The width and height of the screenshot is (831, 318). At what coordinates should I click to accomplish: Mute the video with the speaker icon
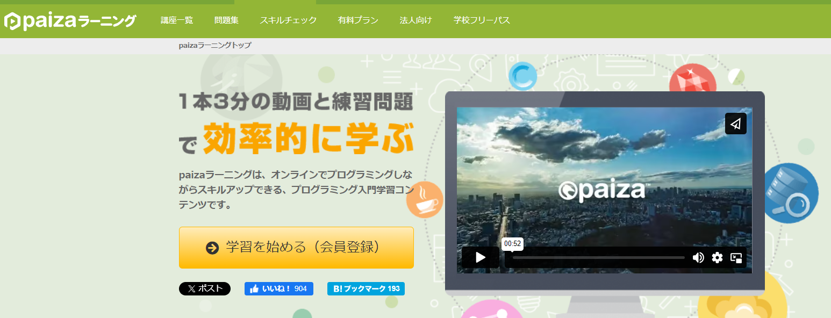pyautogui.click(x=698, y=257)
